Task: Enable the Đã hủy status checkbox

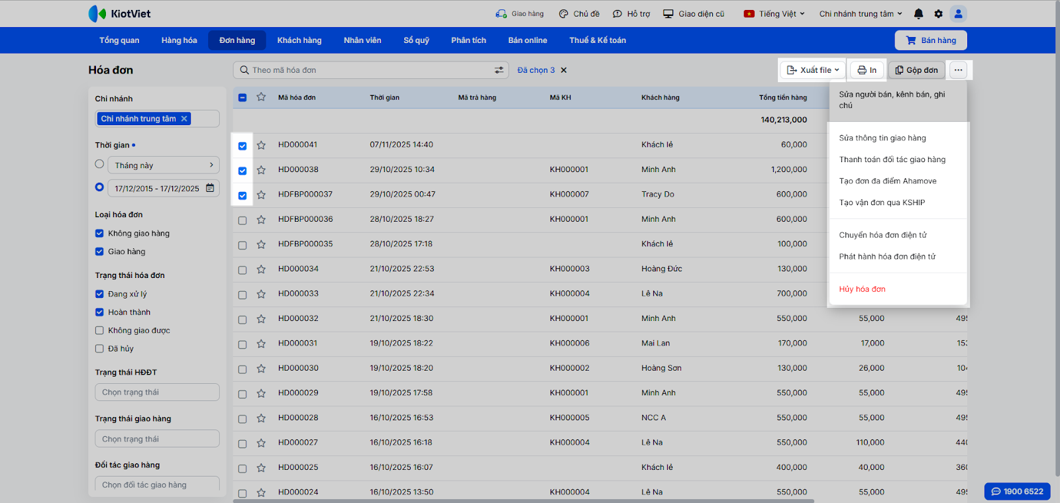Action: point(99,349)
